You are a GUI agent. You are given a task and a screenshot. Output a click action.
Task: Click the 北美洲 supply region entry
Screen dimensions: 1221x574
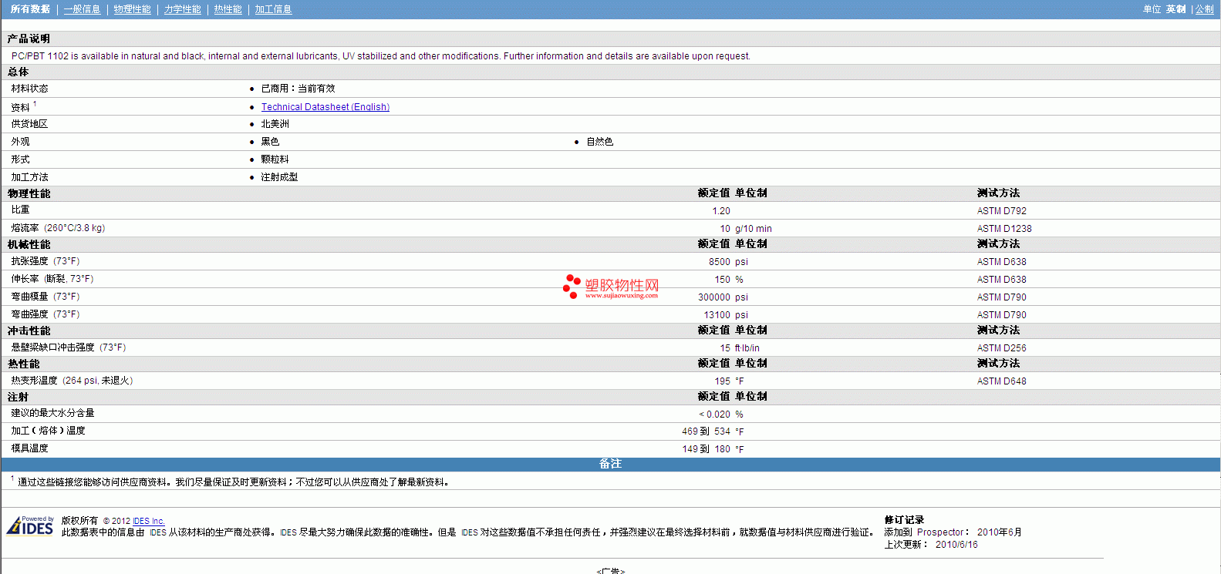(275, 124)
